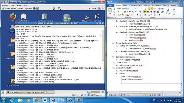Click Internet Explorer in Windows taskbar
The width and height of the screenshot is (184, 103).
tap(12, 100)
